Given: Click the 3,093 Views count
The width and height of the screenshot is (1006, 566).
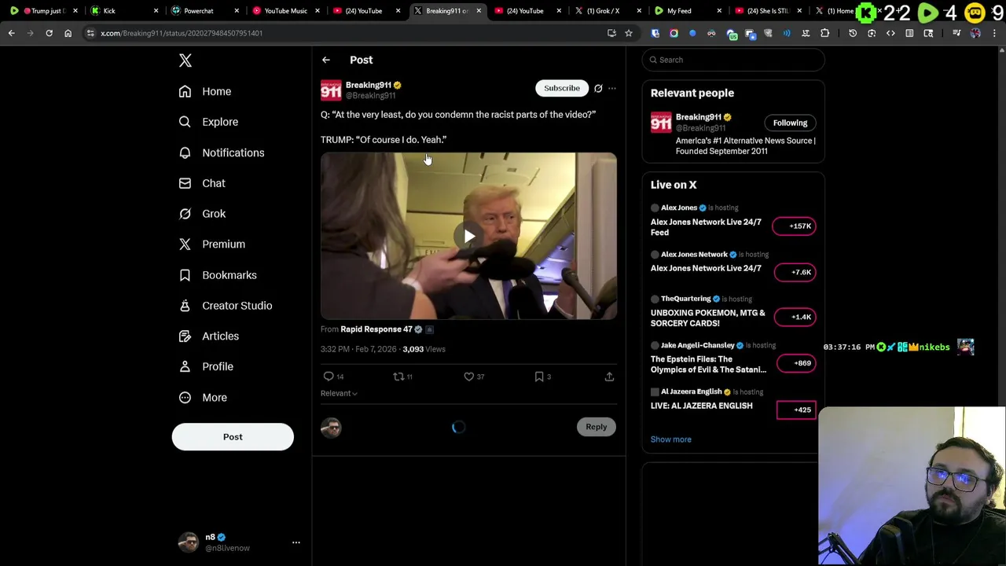Looking at the screenshot, I should (x=424, y=349).
